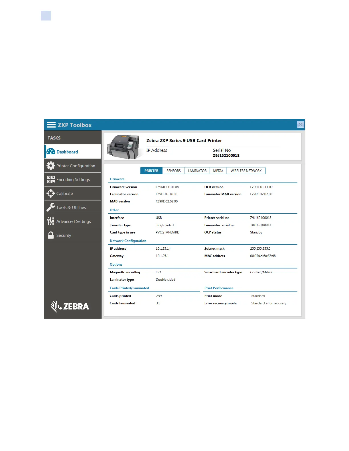Switch to the WIRELESS NETWORK tab

point(246,171)
